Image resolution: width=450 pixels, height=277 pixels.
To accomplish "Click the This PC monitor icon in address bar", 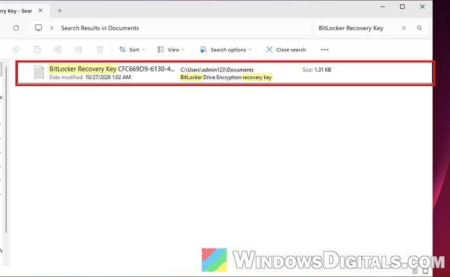I will click(x=38, y=28).
